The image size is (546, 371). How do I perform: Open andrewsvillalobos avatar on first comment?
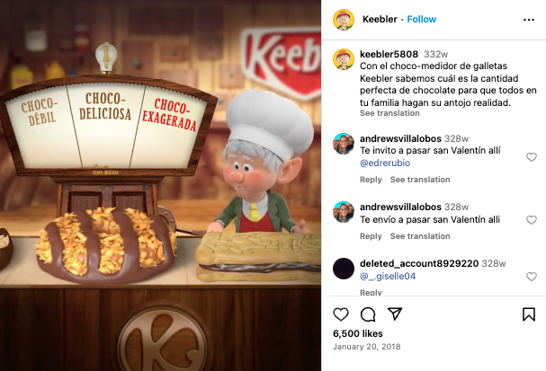pos(344,143)
